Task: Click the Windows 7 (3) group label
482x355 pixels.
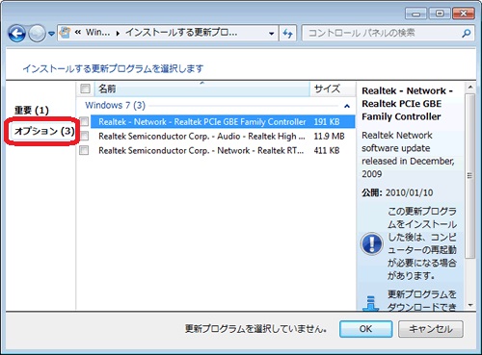Action: coord(115,105)
